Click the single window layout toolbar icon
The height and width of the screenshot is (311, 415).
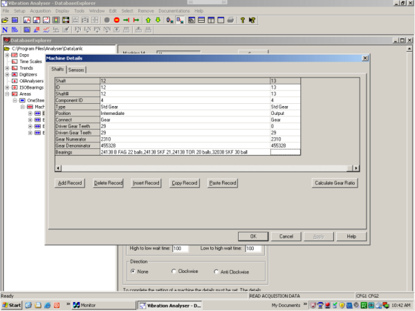pos(221,20)
